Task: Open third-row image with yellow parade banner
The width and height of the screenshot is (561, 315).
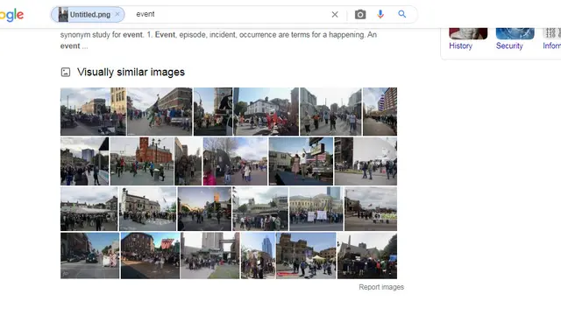Action: click(x=370, y=208)
